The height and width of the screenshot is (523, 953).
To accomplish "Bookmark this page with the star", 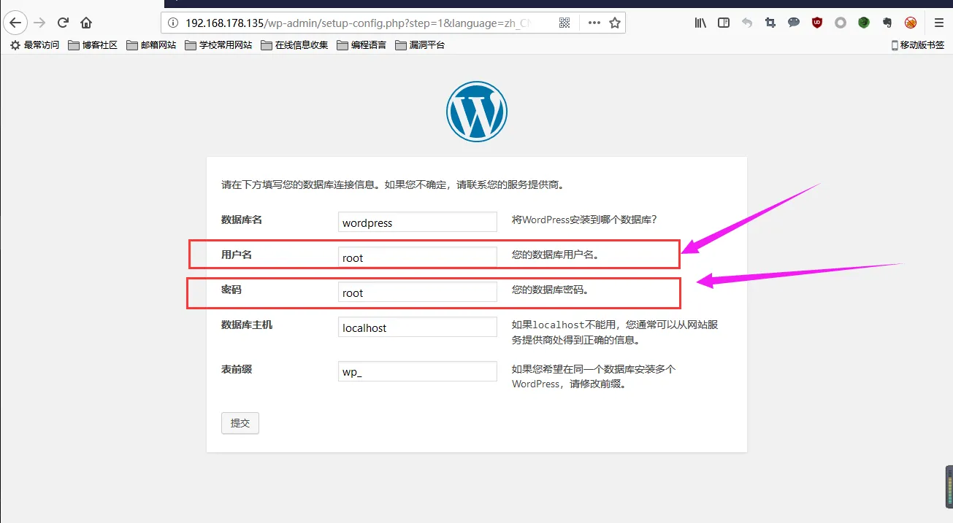I will point(615,23).
